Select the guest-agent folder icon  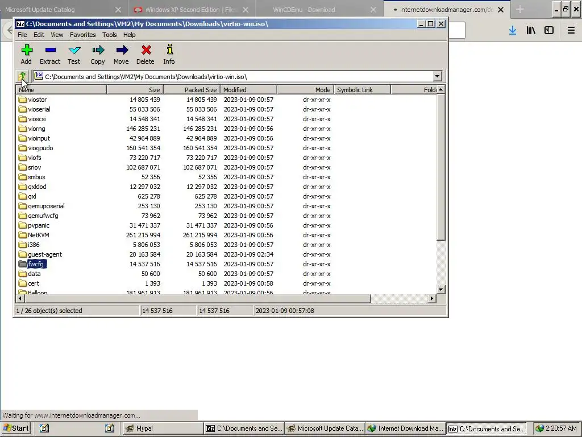(23, 254)
